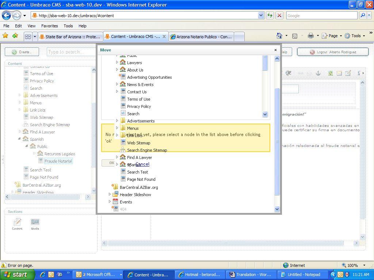Click the Favorites Center star icon

click(x=5, y=36)
